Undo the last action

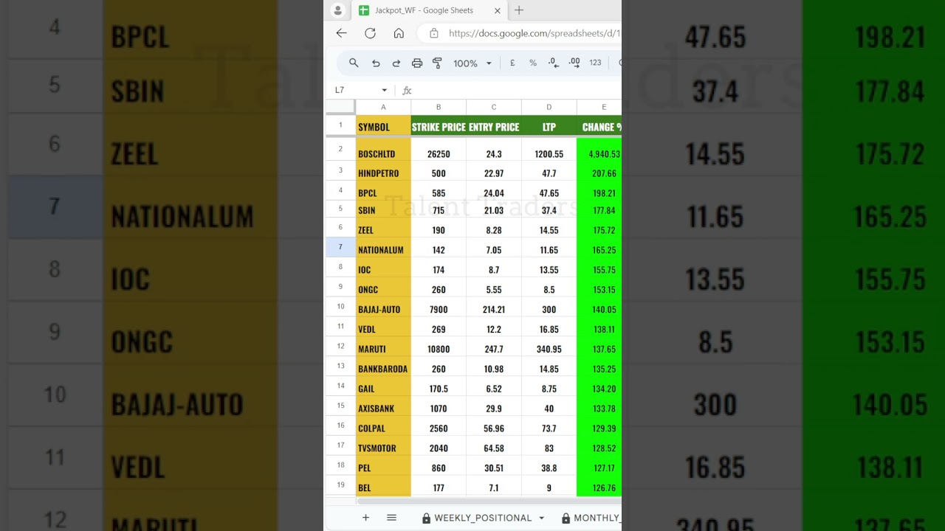tap(376, 63)
